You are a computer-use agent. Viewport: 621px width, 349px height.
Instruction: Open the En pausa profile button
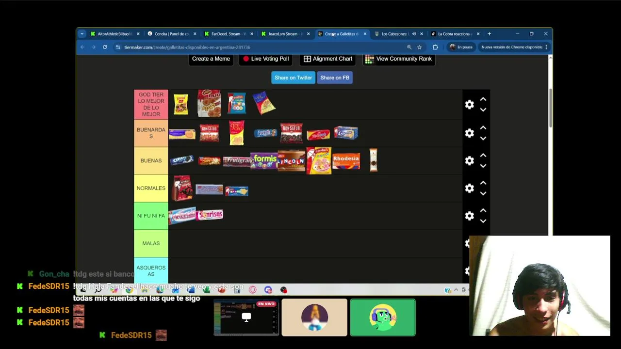point(461,47)
